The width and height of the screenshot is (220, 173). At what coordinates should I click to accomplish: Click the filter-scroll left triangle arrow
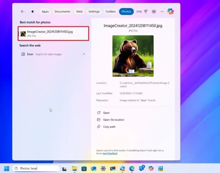(32, 12)
